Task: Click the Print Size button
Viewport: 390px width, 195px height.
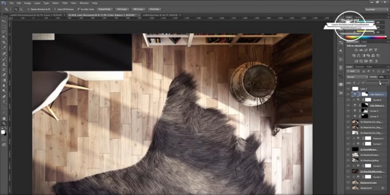Action: click(154, 9)
